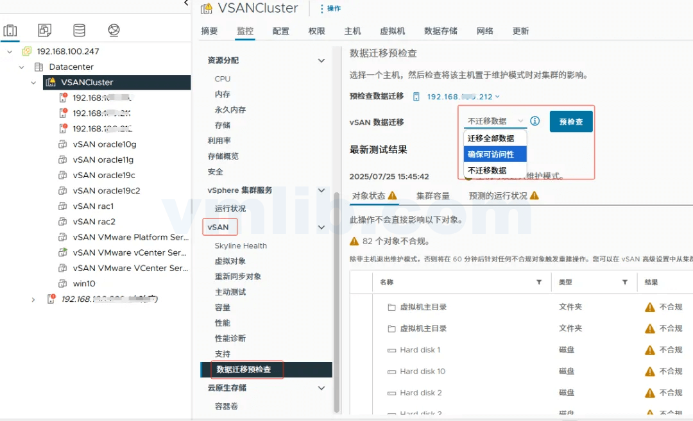Switch to the 配置 tab

click(280, 30)
